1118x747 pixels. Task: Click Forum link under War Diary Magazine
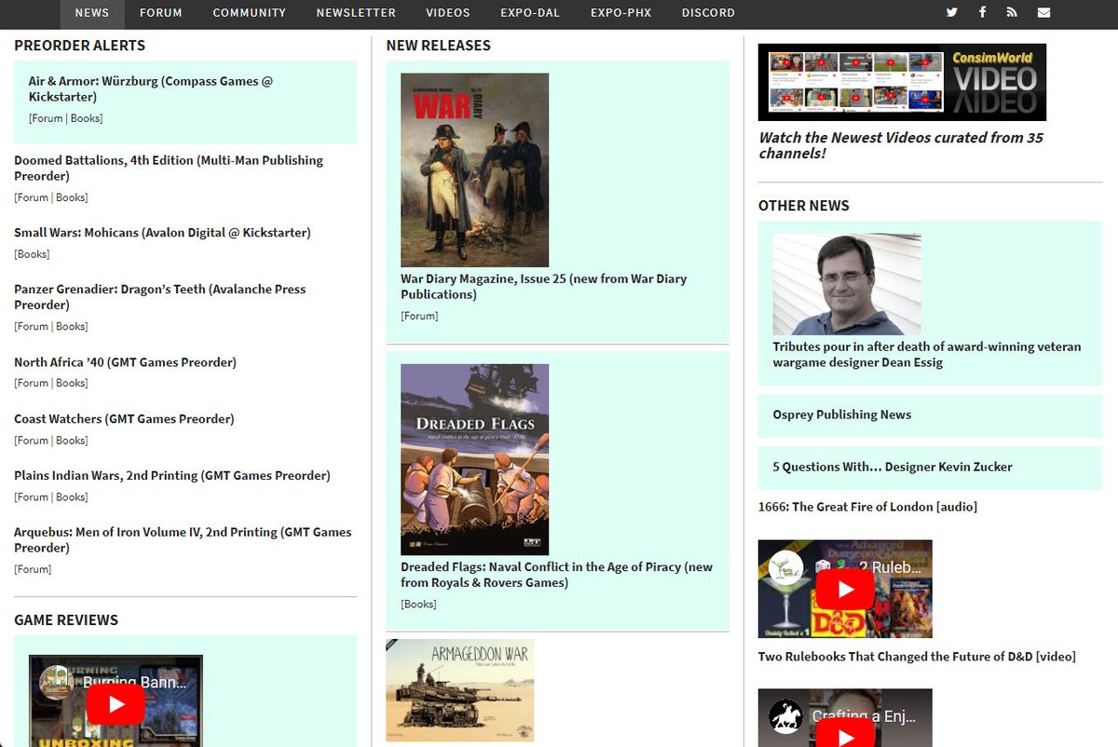point(419,317)
